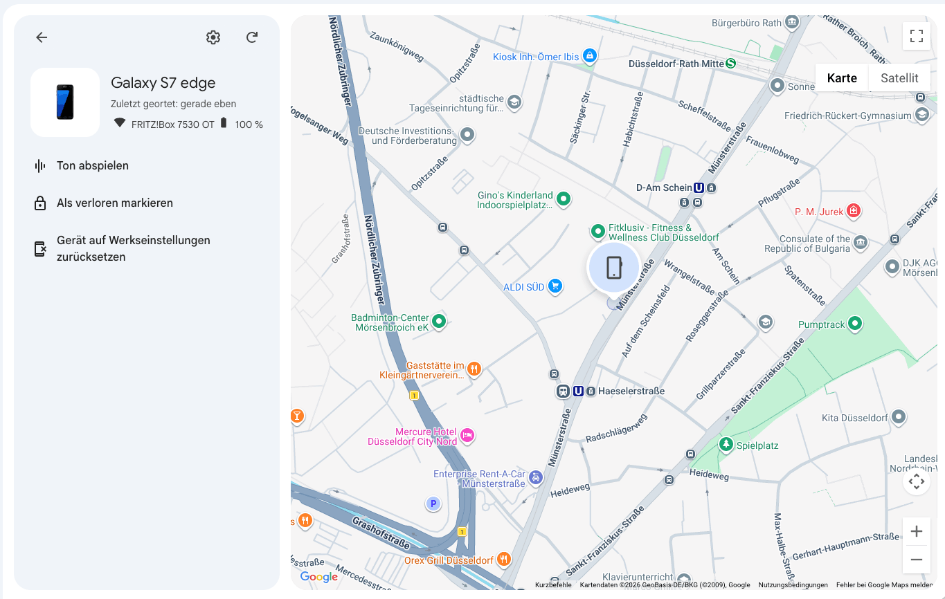Screen dimensions: 945x599
Task: Select Bürgerbüro Rath building marker
Action: coord(792,23)
